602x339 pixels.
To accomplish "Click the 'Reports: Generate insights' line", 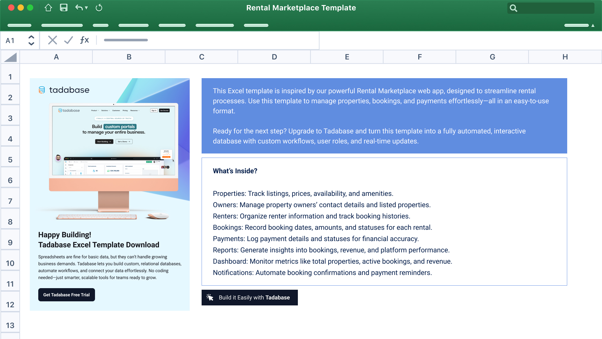I will coord(331,250).
